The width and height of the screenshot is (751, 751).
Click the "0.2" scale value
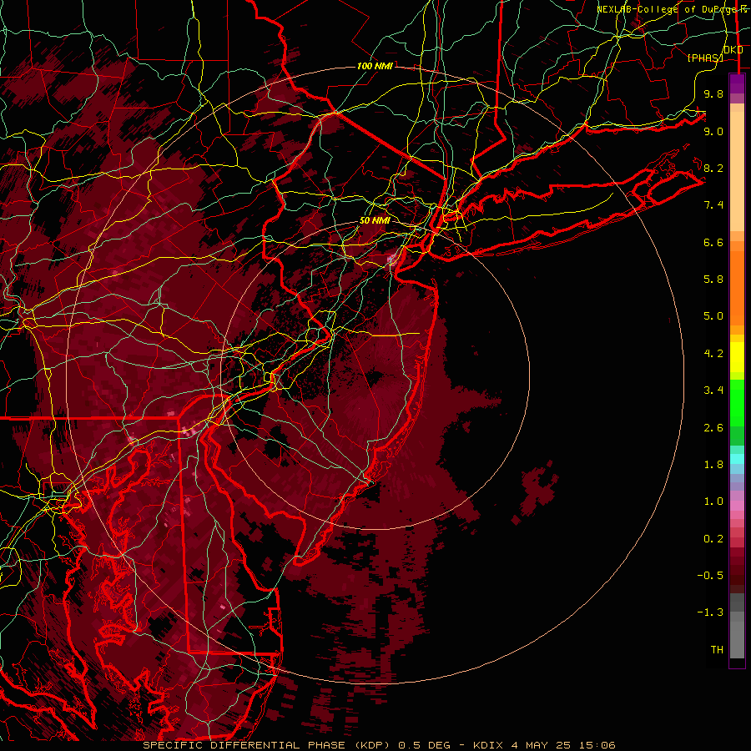tap(713, 539)
